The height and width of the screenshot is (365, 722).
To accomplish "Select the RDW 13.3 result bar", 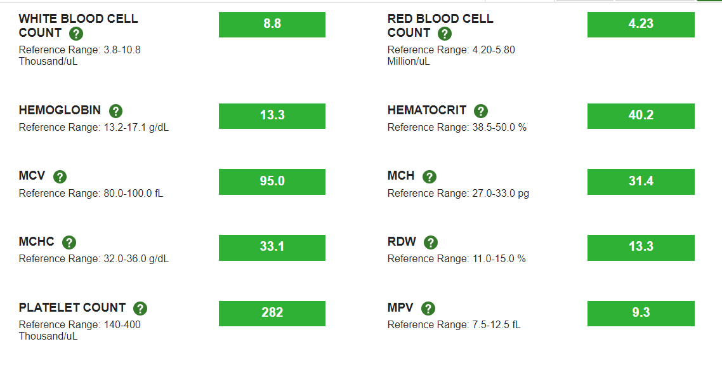I will pyautogui.click(x=641, y=248).
